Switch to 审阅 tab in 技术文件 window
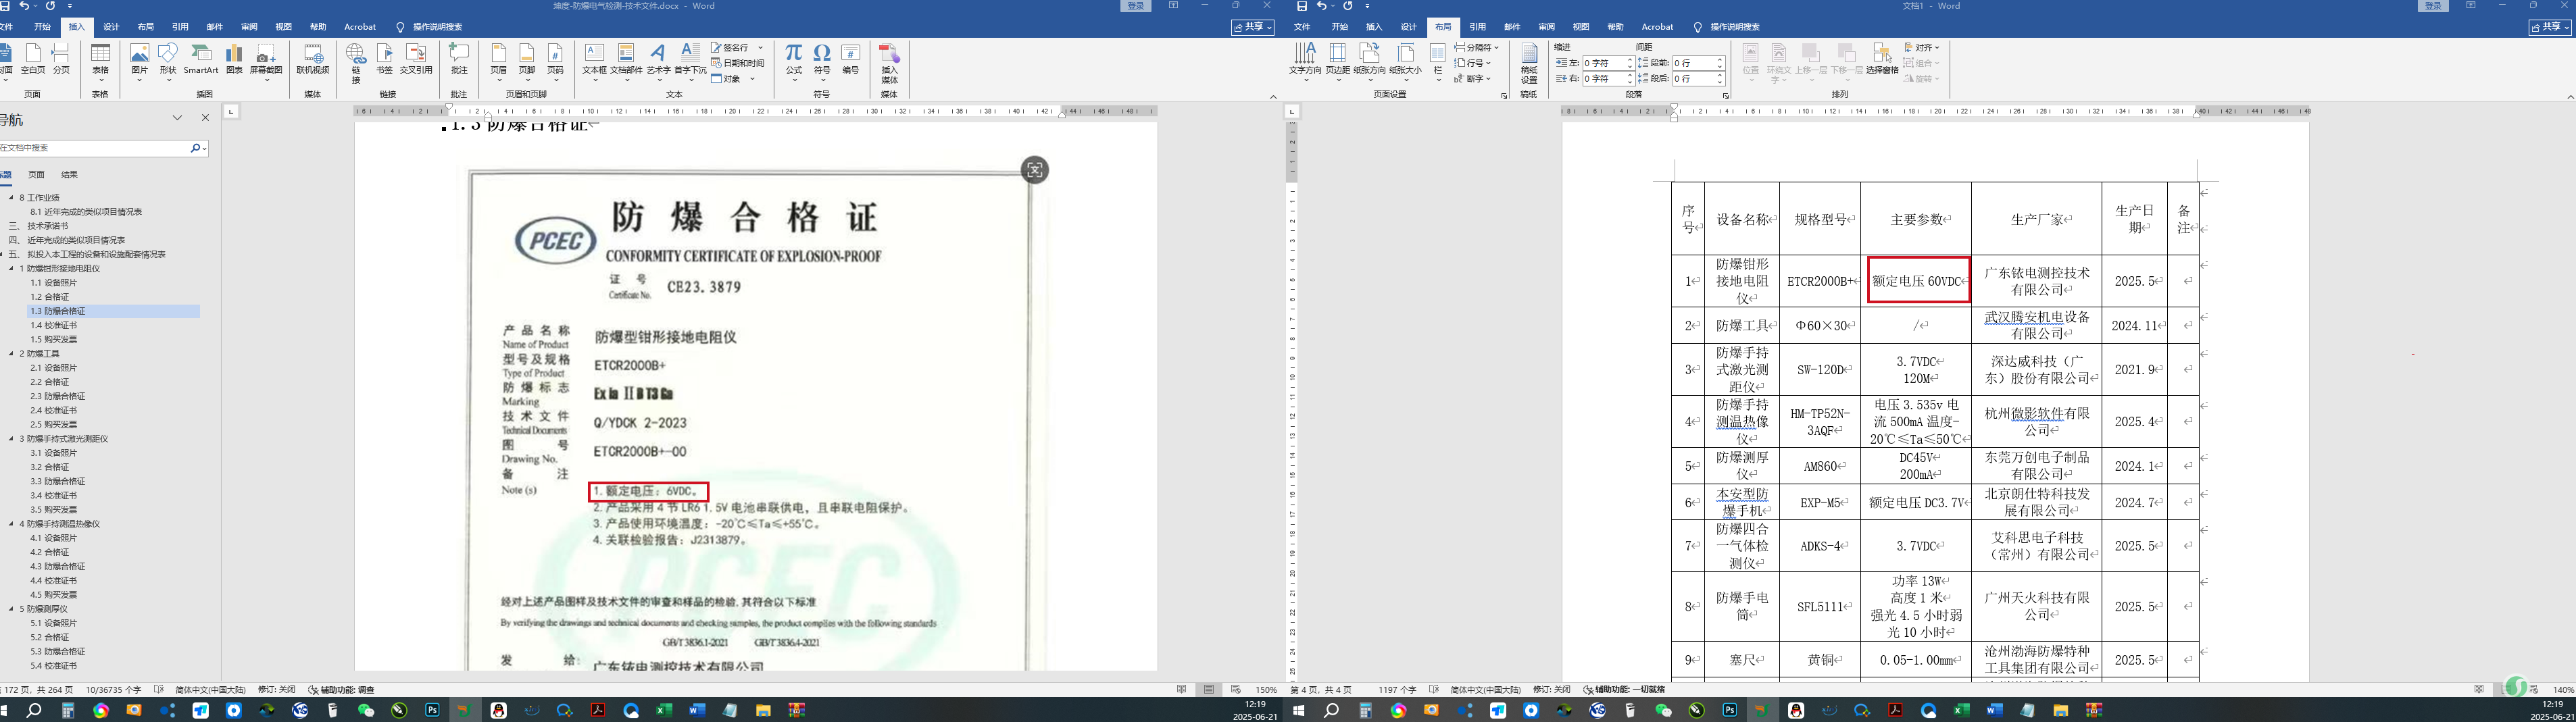This screenshot has width=2576, height=722. (x=249, y=27)
